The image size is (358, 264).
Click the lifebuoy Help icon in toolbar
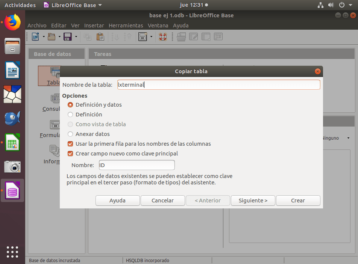[x=162, y=36]
